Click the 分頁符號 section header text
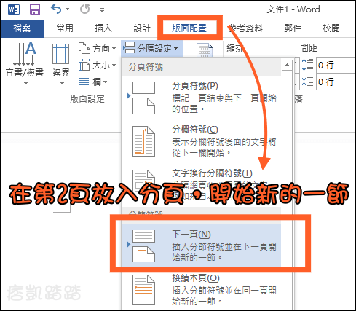 point(146,66)
